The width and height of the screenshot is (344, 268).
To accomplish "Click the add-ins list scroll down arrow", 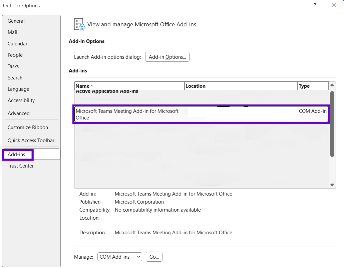I will [x=332, y=185].
